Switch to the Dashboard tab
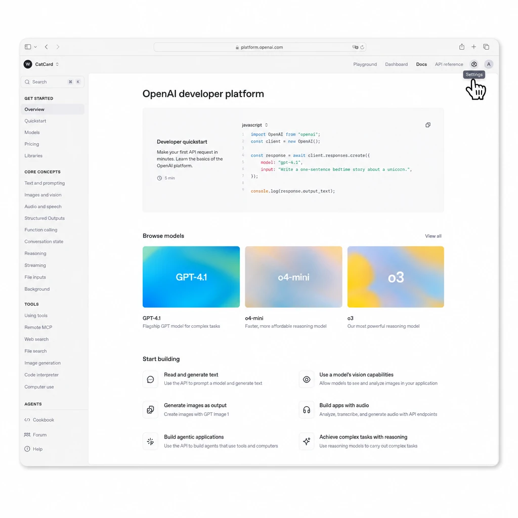This screenshot has height=518, width=518. click(396, 64)
